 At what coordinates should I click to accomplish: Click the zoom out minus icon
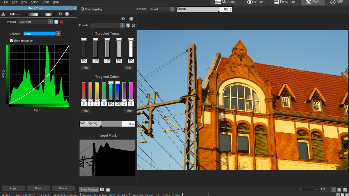295,189
